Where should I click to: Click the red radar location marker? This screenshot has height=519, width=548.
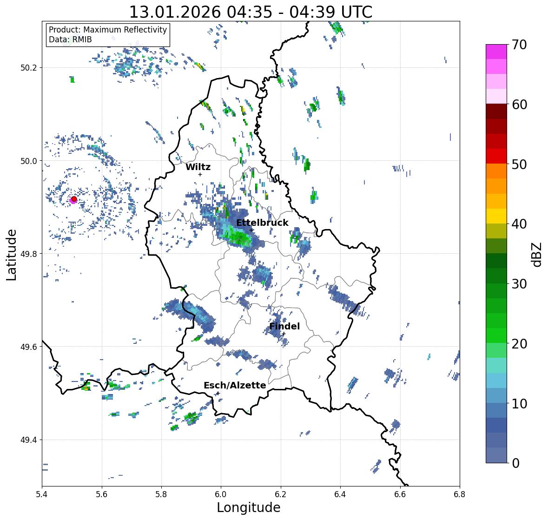74,199
